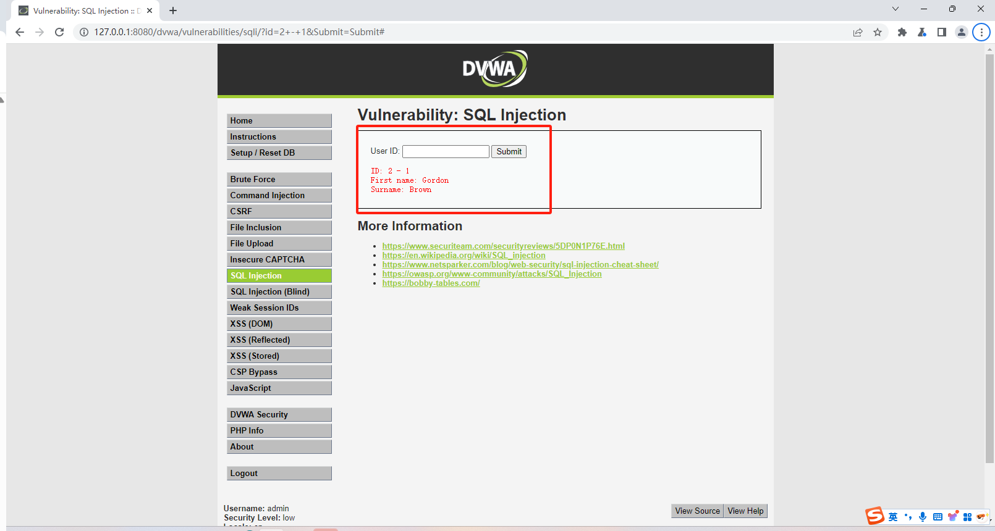Open the bobby-tables.com link

pyautogui.click(x=431, y=283)
